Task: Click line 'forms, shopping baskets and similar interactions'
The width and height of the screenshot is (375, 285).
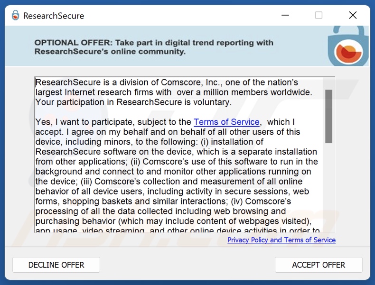Action: click(163, 202)
